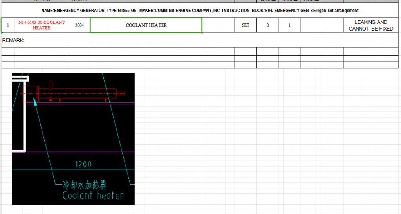This screenshot has width=401, height=214.
Task: Click the REMARK: cell
Action: (x=13, y=40)
